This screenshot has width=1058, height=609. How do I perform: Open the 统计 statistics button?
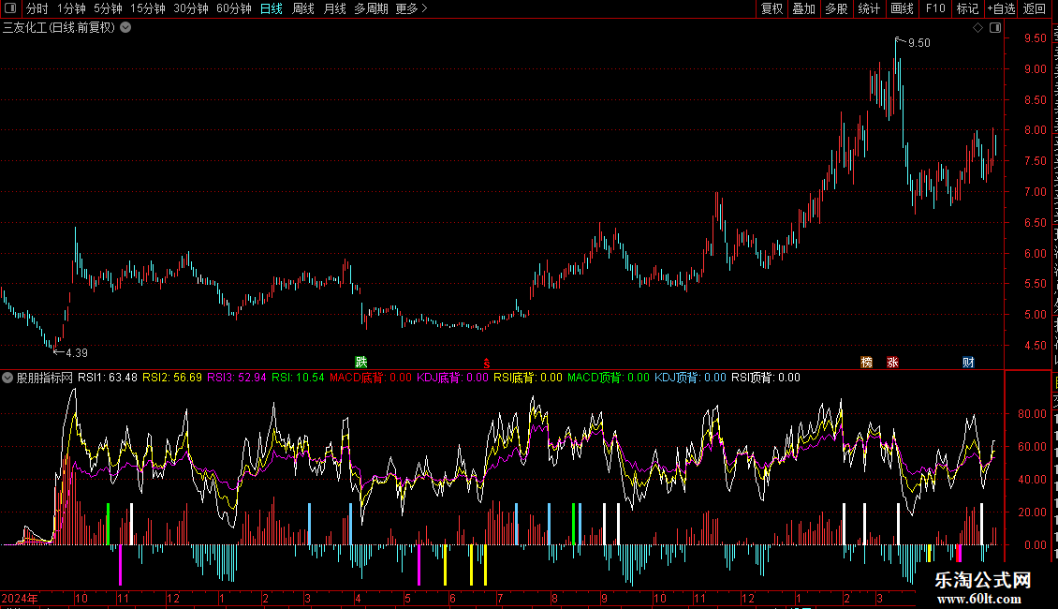[x=869, y=8]
